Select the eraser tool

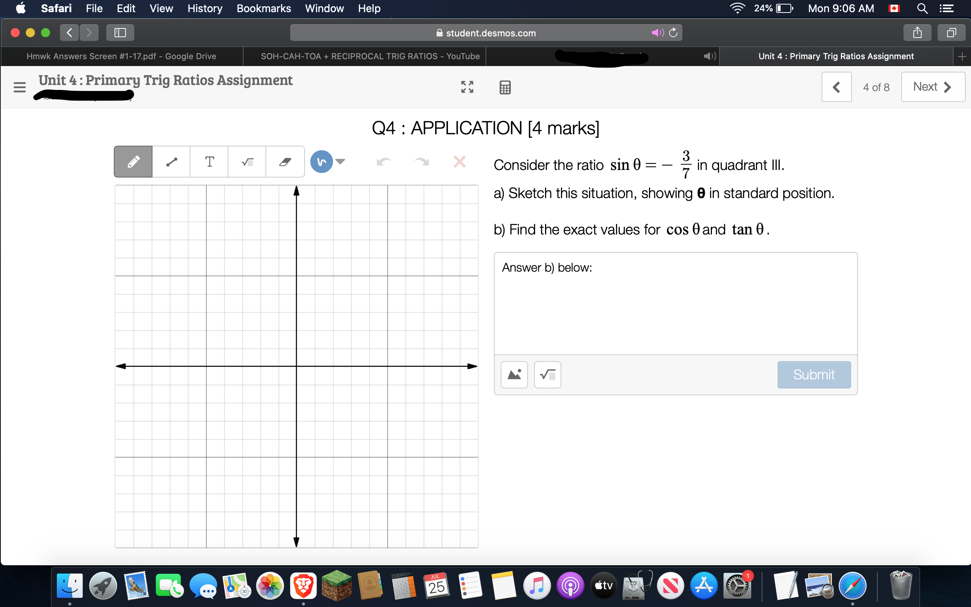(x=285, y=161)
